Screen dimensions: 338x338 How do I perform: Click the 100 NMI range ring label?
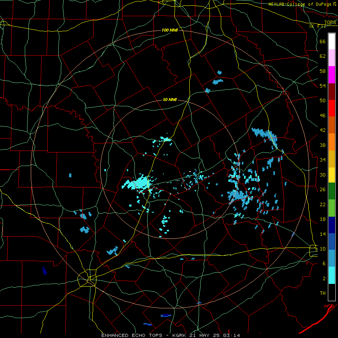[x=170, y=30]
